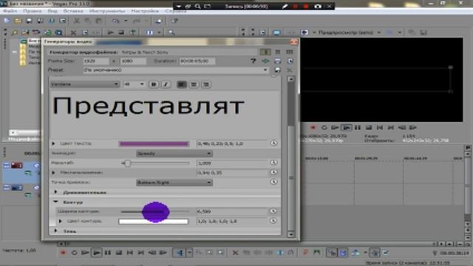
Task: Expand the Advanced section
Action: 55,192
